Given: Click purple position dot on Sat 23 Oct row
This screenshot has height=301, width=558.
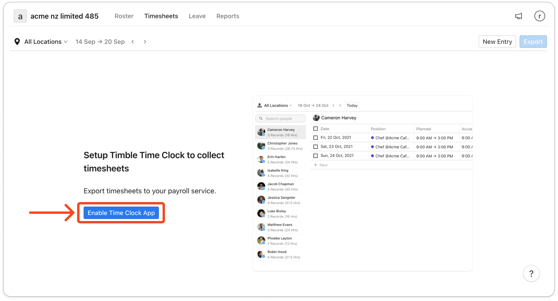Looking at the screenshot, I should point(373,147).
